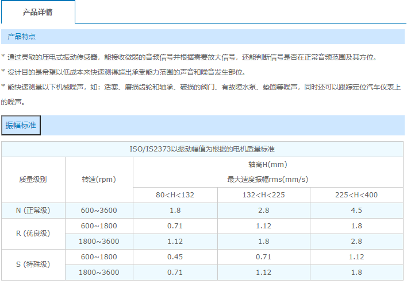Select the 600~3600 speed cell

(x=99, y=210)
